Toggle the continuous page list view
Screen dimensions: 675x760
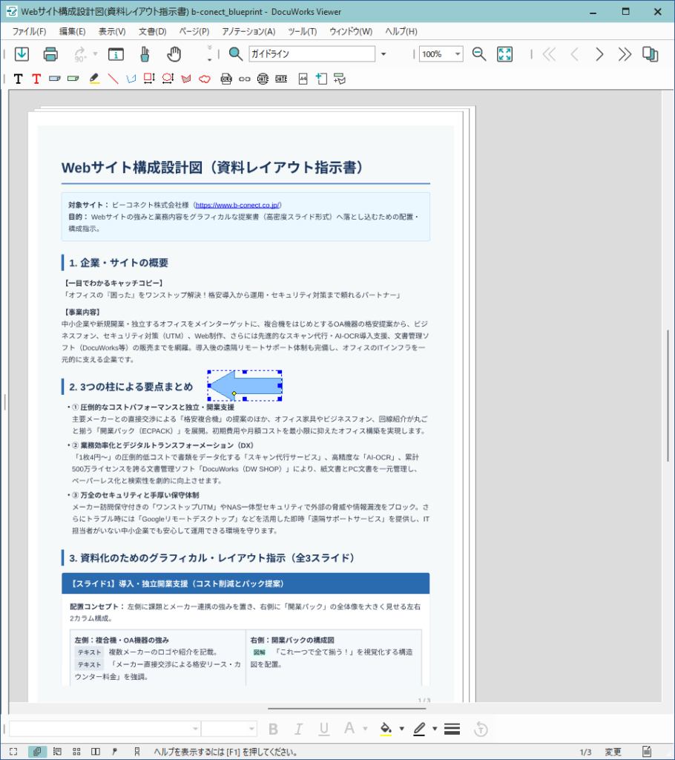57,752
